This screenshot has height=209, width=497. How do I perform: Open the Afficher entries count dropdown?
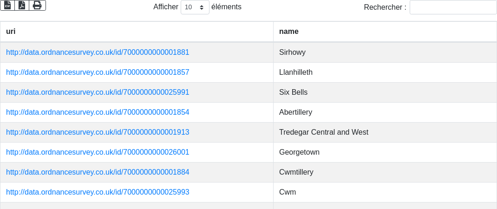click(x=195, y=7)
